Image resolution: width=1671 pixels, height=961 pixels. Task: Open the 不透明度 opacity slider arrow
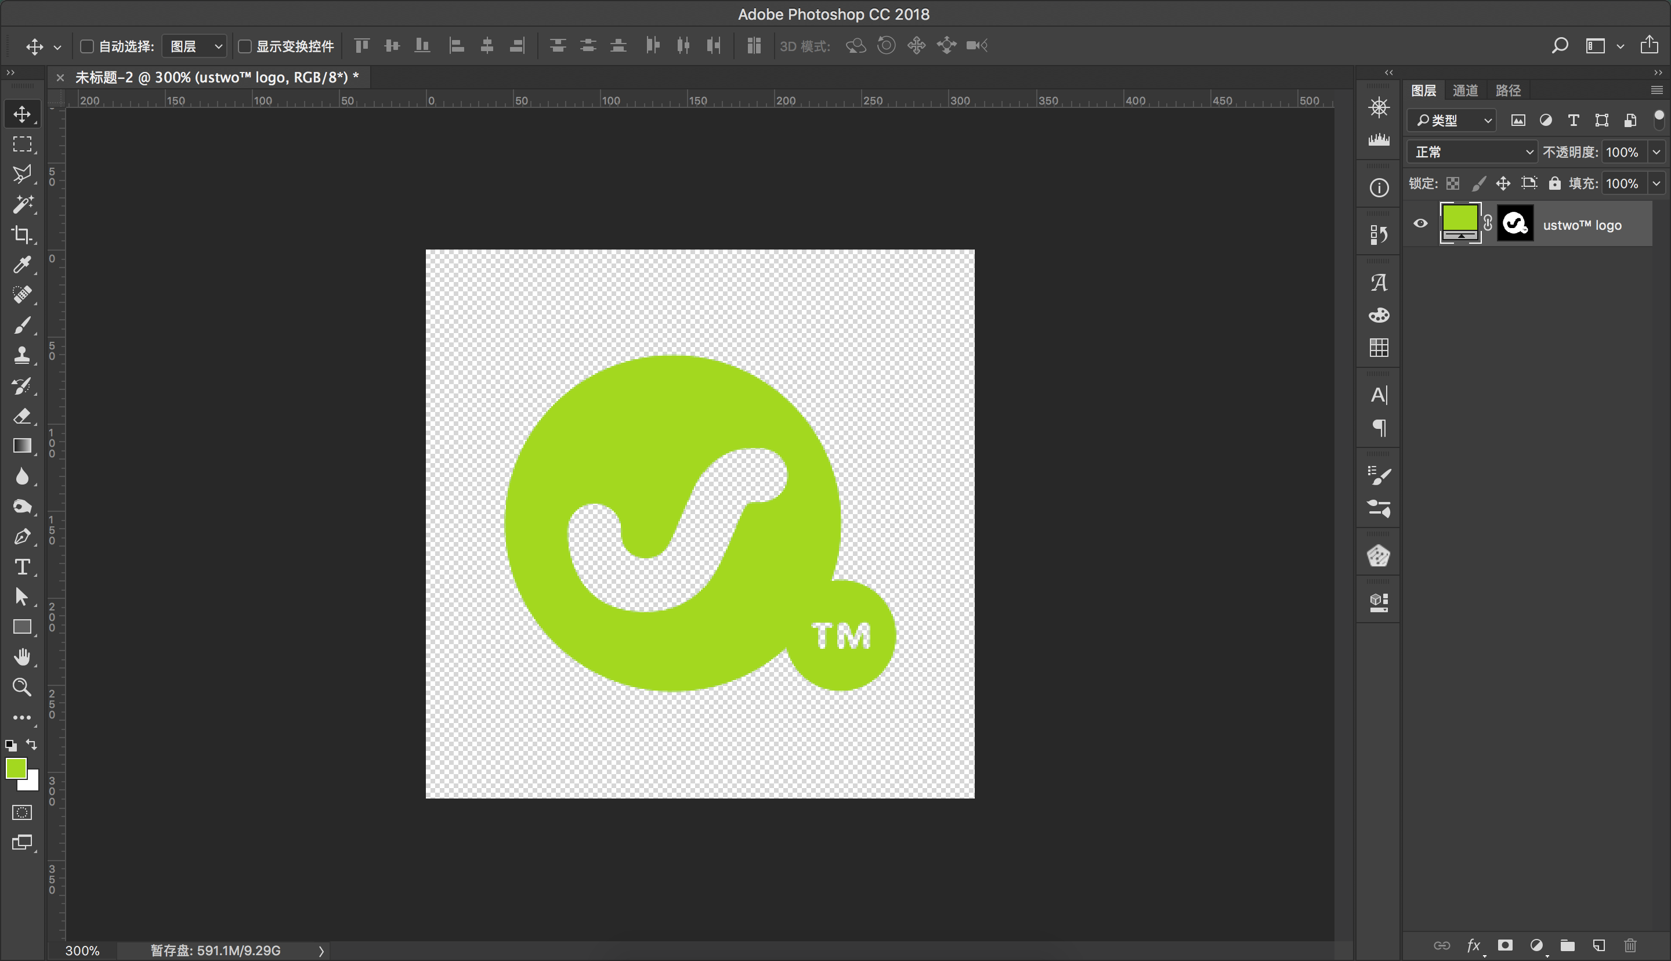[x=1656, y=152]
